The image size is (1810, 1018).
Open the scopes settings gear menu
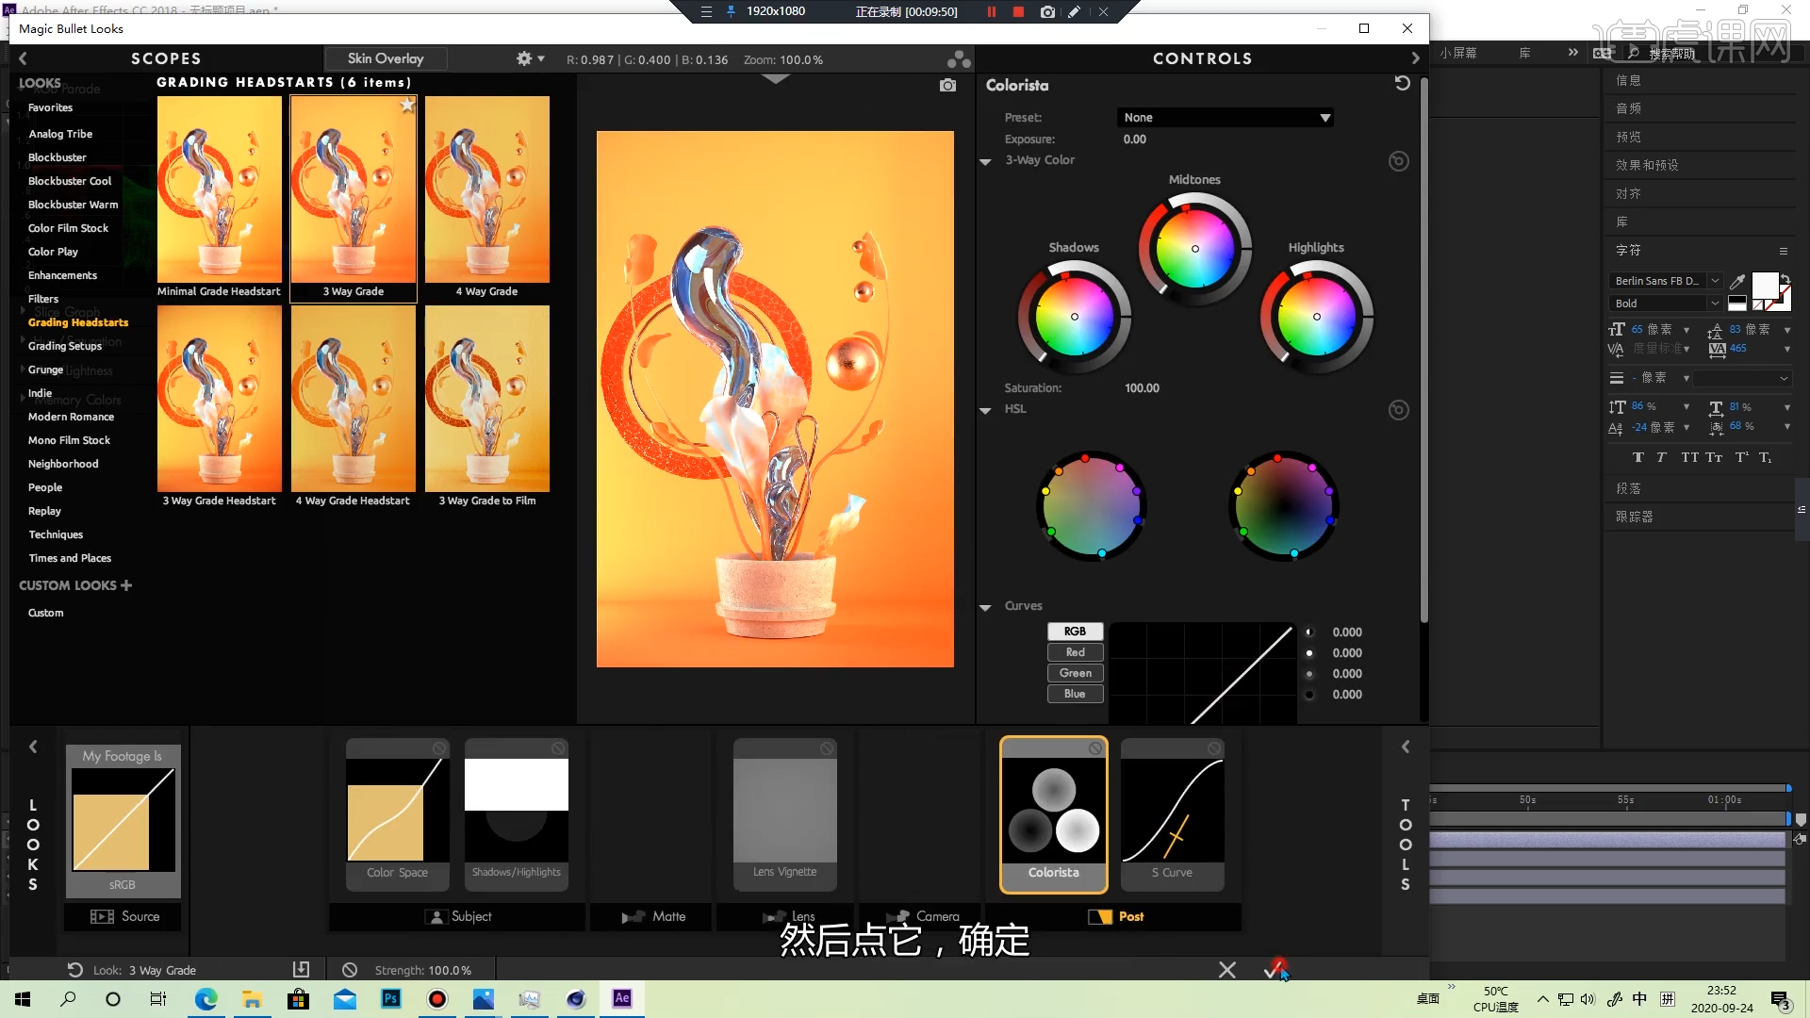point(530,58)
